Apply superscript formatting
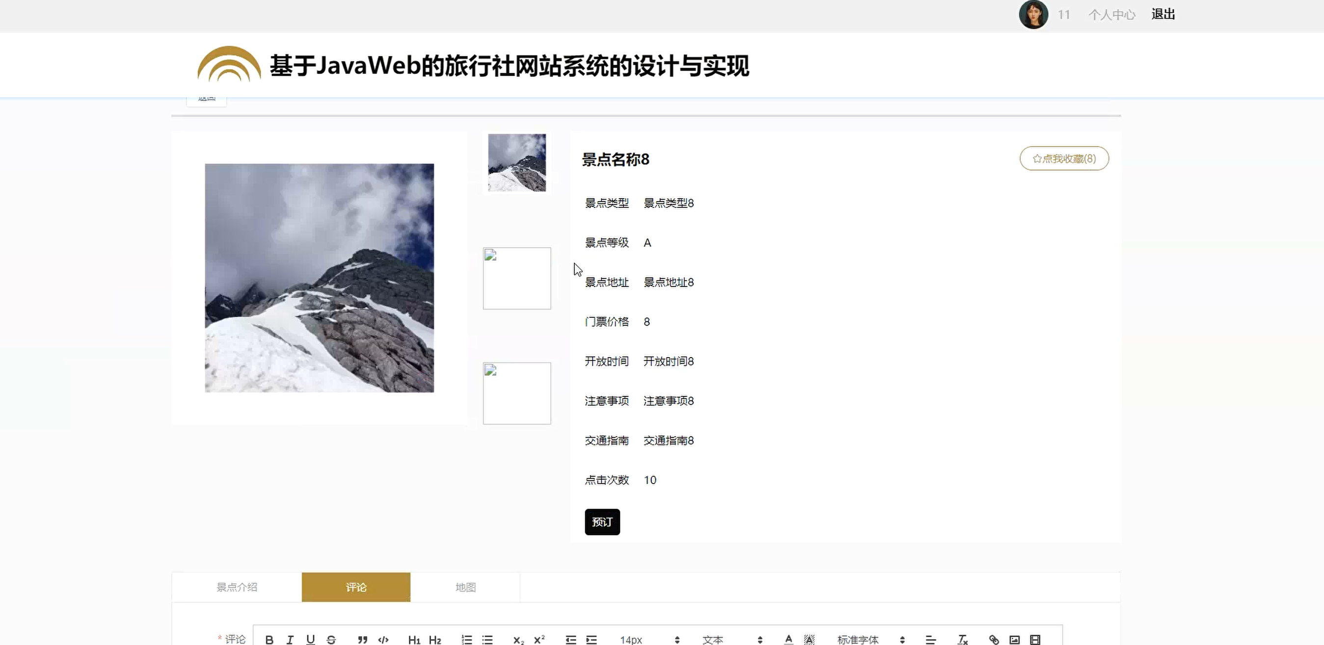 pyautogui.click(x=539, y=639)
